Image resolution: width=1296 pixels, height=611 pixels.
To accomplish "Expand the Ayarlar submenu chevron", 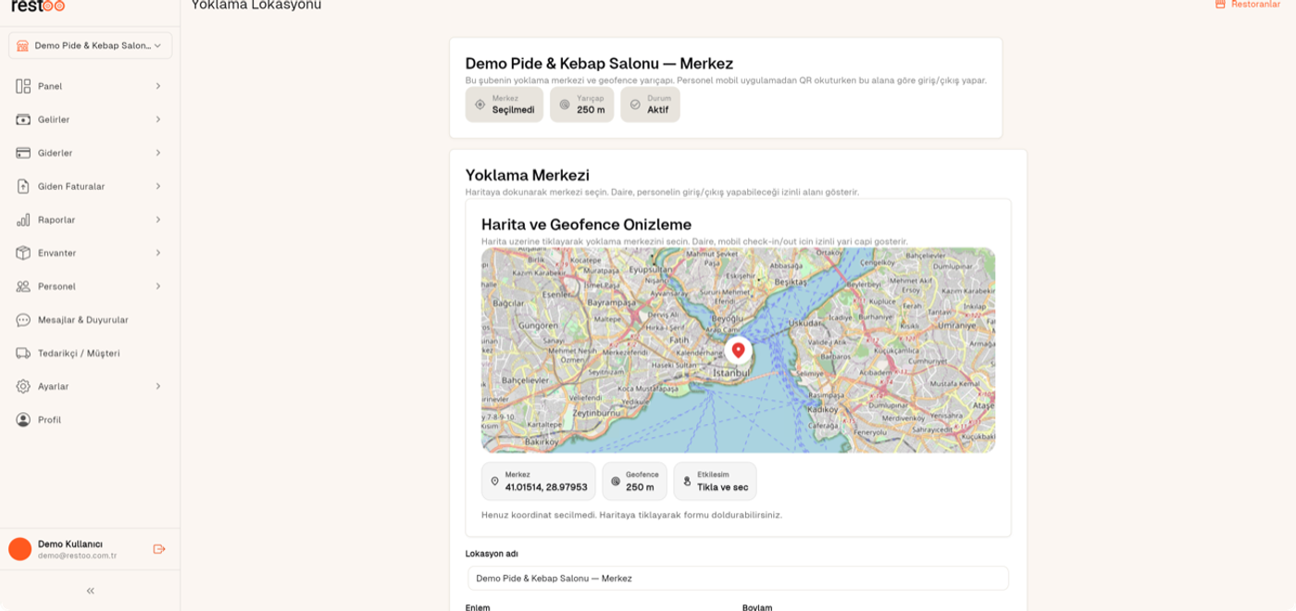I will (158, 386).
